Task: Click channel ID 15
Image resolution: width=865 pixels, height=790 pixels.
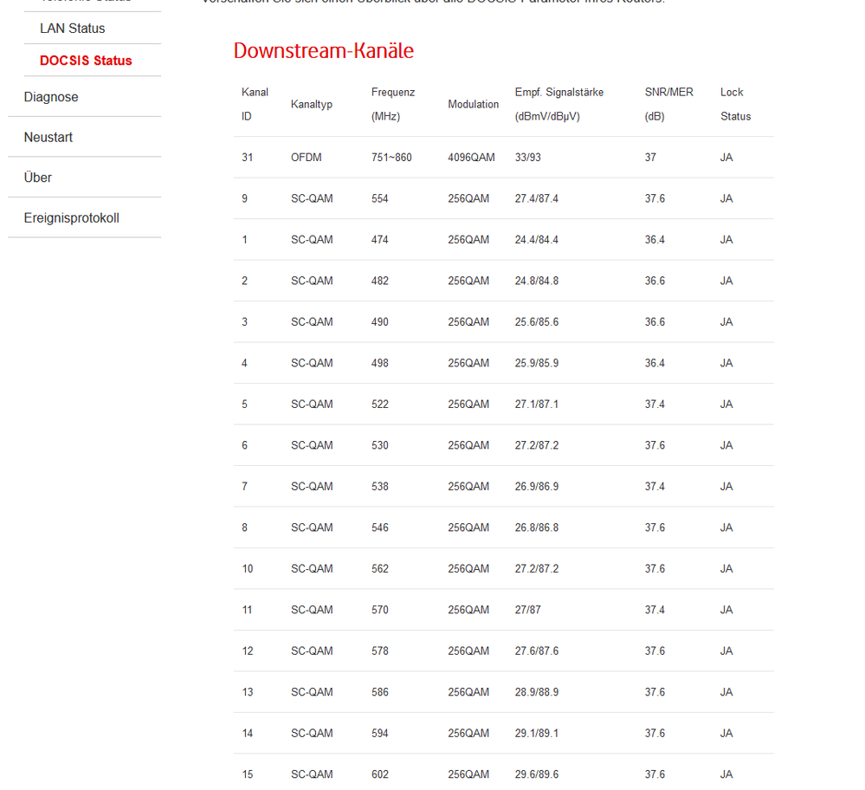Action: (x=247, y=774)
